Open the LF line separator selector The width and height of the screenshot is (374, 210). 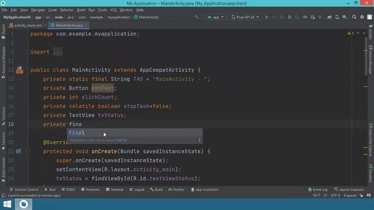(325, 195)
